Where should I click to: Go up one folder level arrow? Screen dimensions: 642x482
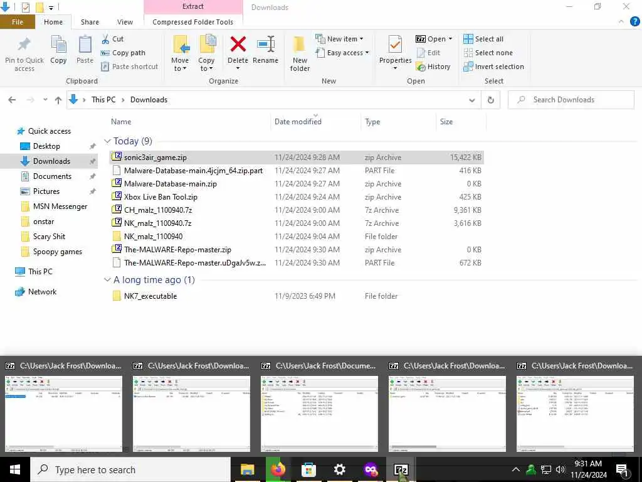coord(58,100)
